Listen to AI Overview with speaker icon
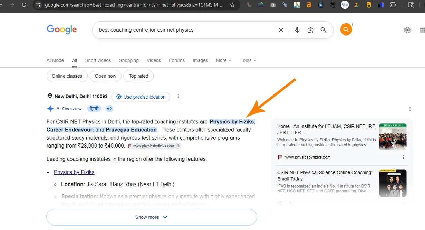Screen dimensions: 425x230 tap(109, 109)
